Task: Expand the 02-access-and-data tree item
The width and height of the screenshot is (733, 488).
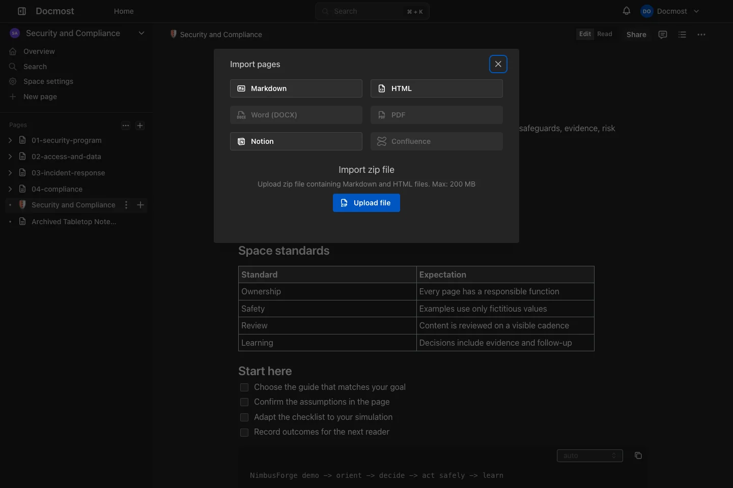Action: pos(10,157)
